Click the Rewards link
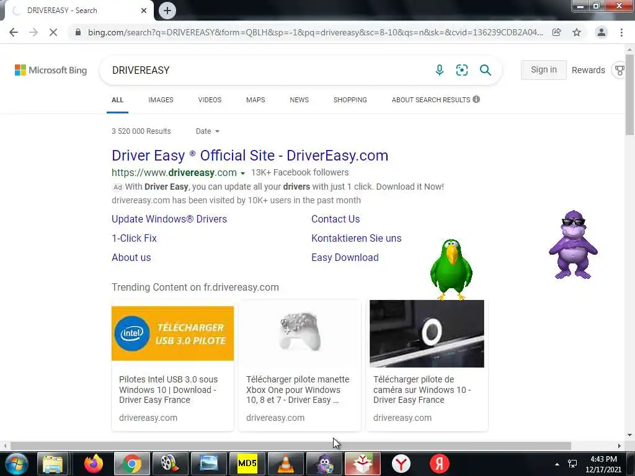The width and height of the screenshot is (635, 476). pyautogui.click(x=588, y=70)
